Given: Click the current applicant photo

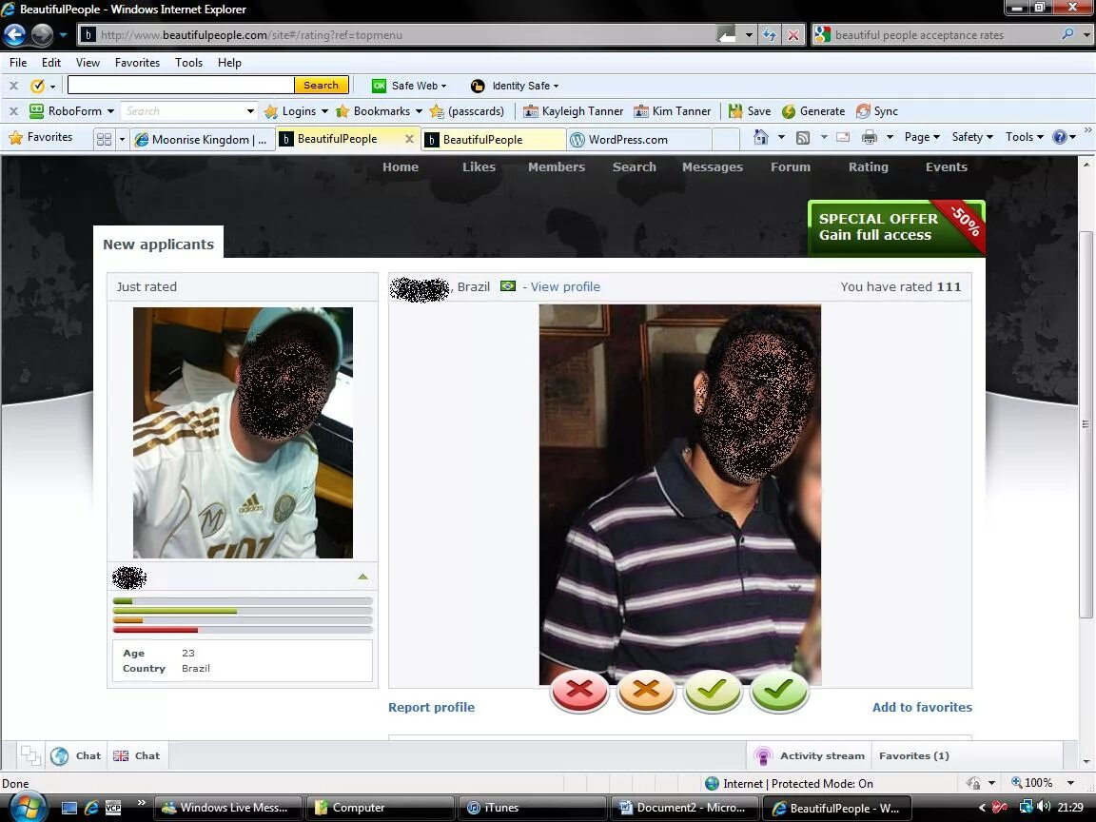Looking at the screenshot, I should (680, 494).
